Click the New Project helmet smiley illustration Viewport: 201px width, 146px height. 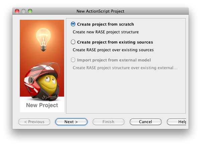coord(42,82)
